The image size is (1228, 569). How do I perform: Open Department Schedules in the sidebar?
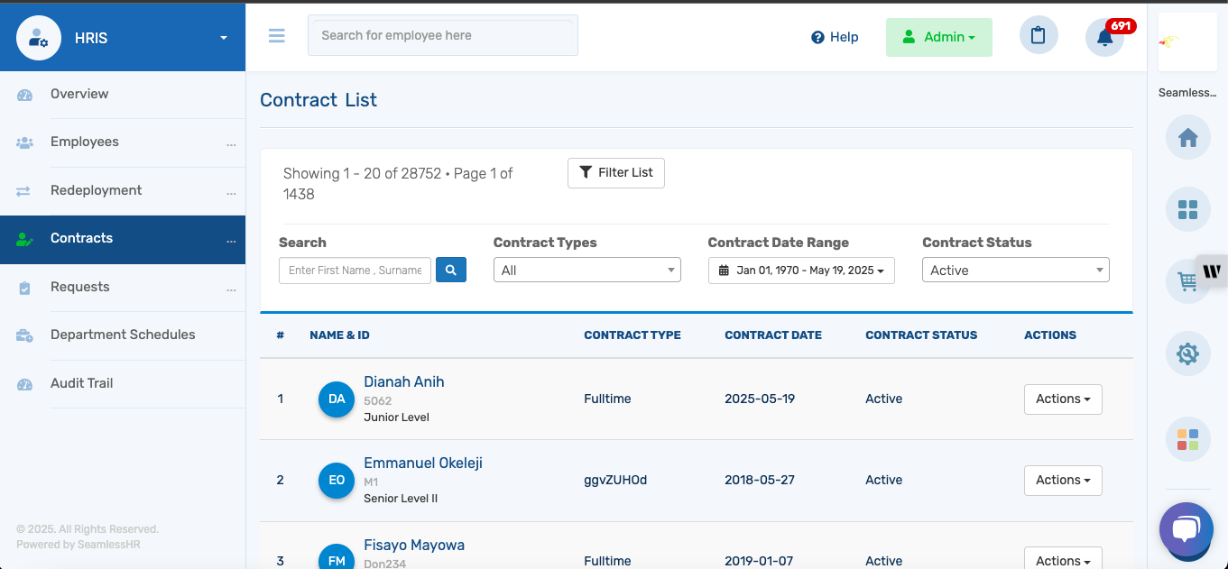click(123, 335)
